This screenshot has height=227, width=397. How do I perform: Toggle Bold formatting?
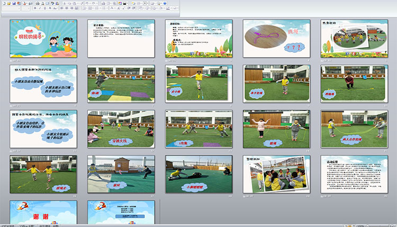[x=35, y=8]
